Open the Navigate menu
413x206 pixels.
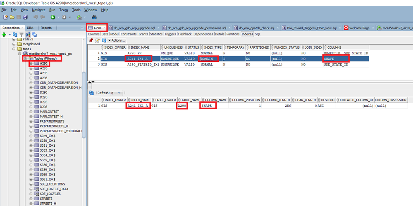pyautogui.click(x=39, y=10)
